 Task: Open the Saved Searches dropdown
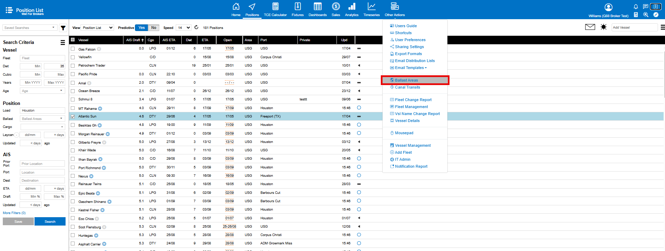(30, 28)
